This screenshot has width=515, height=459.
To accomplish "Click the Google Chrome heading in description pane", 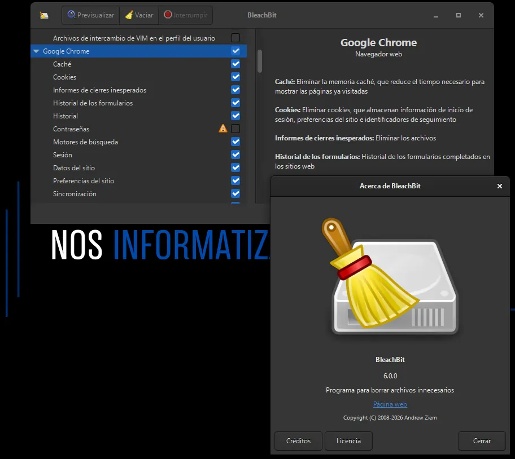I will point(378,43).
